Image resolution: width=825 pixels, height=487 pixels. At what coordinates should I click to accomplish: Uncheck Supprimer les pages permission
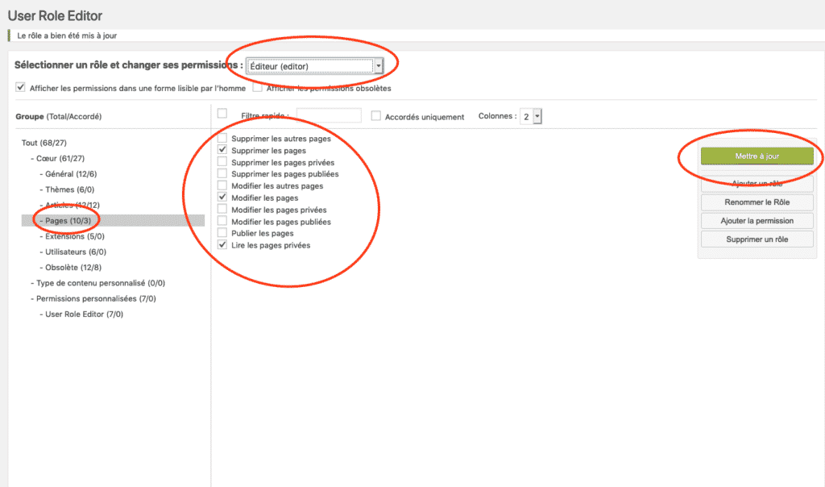222,150
